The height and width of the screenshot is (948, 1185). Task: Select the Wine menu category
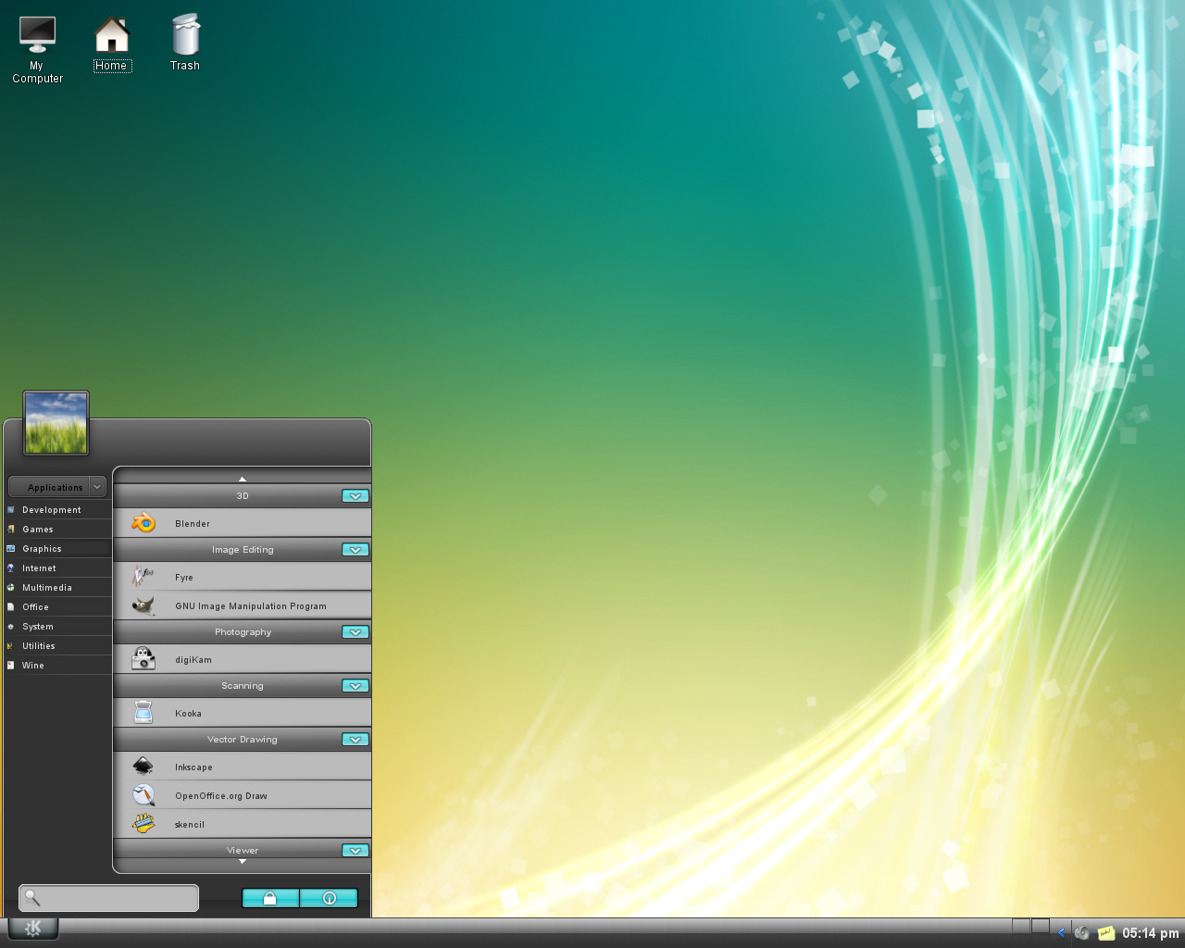(57, 666)
